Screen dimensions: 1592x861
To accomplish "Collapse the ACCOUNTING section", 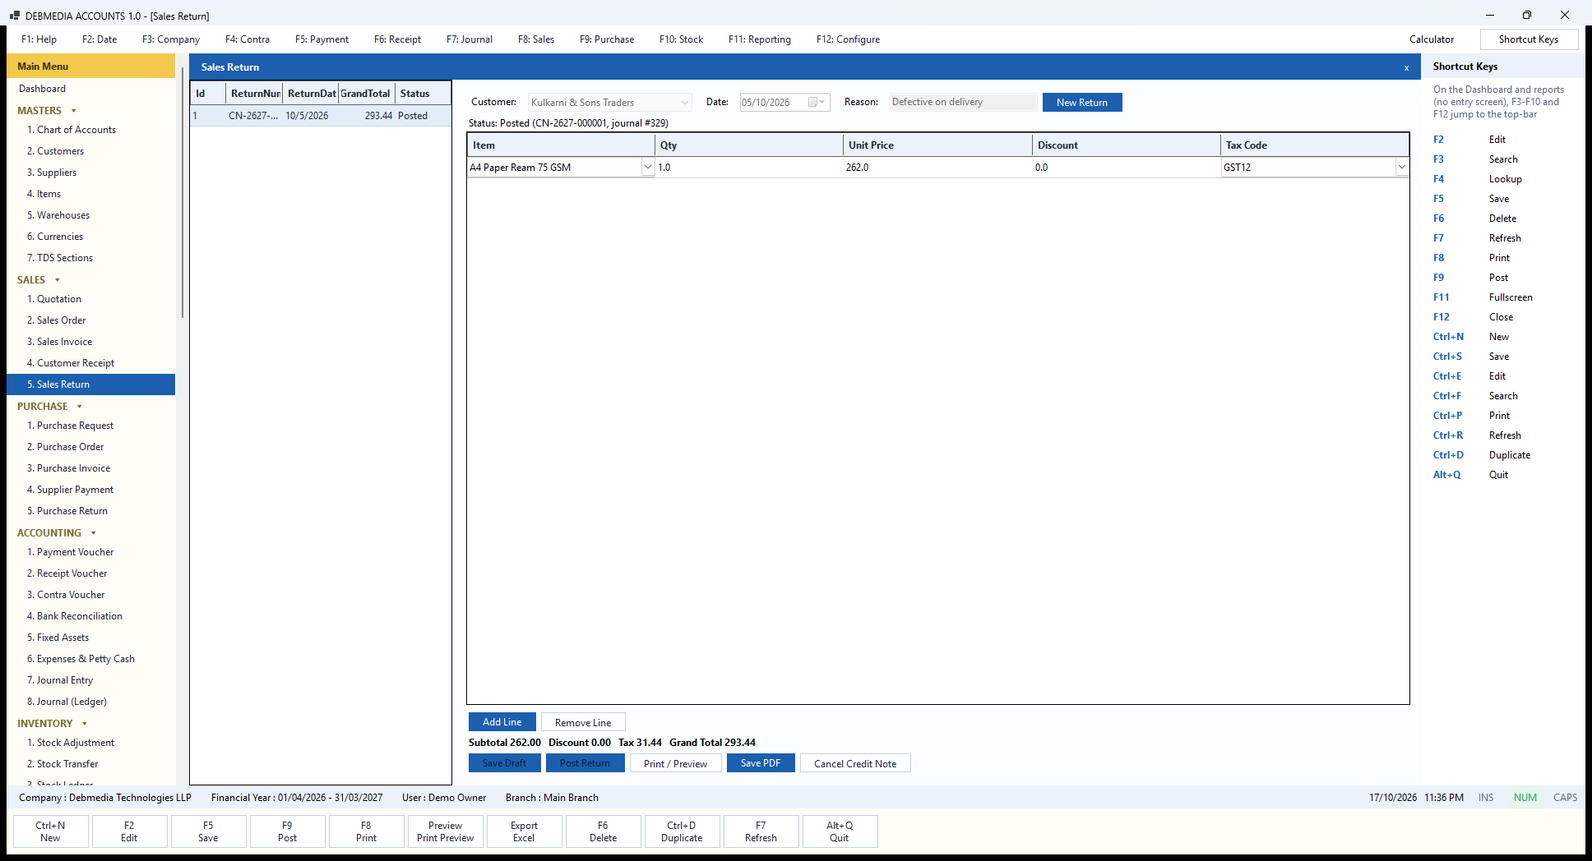I will (94, 533).
